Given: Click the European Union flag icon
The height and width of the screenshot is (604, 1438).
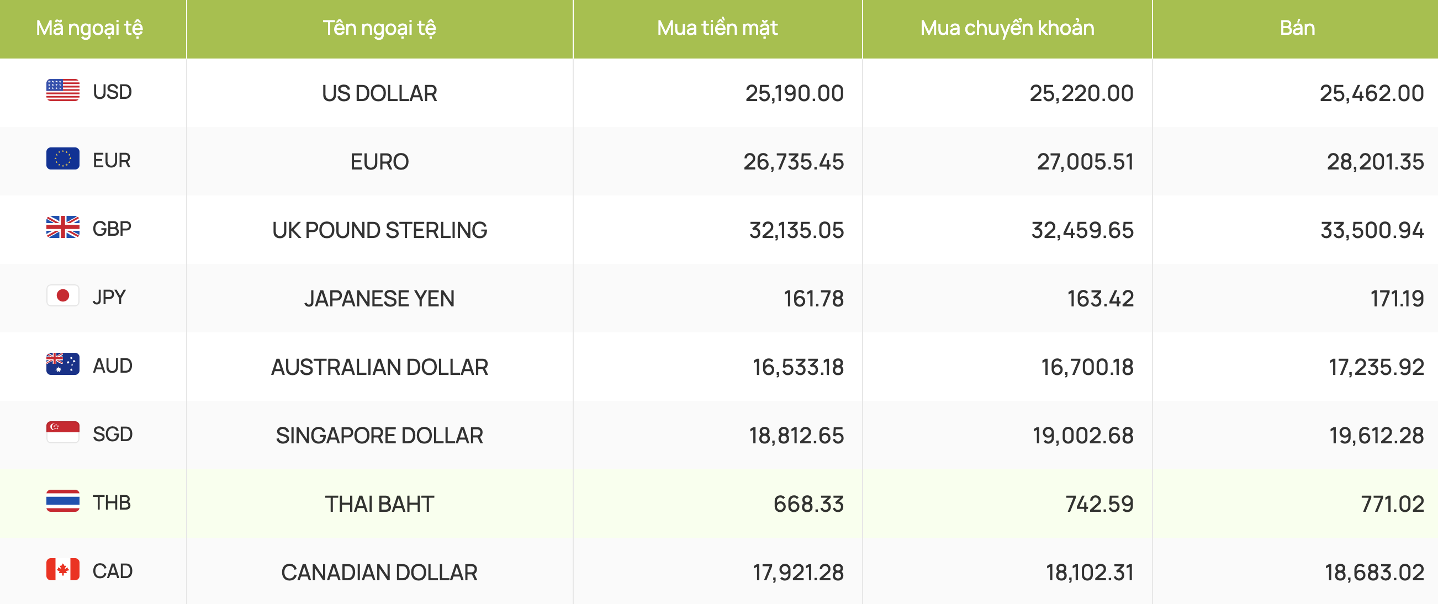Looking at the screenshot, I should [62, 158].
